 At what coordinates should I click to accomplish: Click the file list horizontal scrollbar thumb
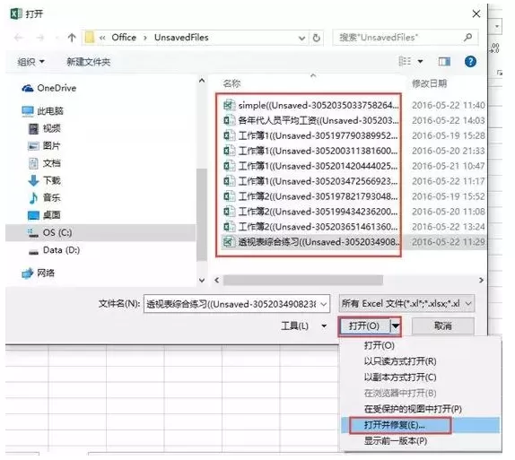[x=303, y=281]
